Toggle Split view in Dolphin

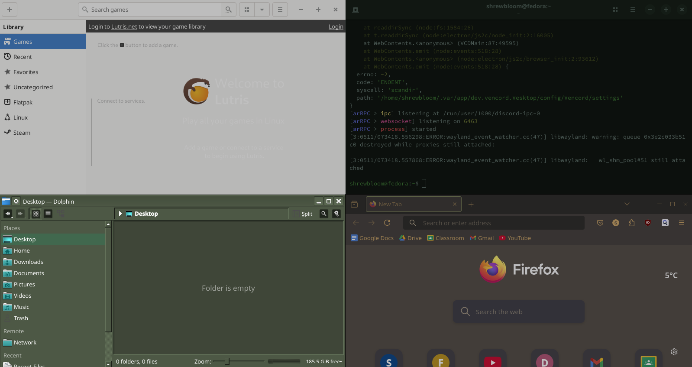pos(303,214)
